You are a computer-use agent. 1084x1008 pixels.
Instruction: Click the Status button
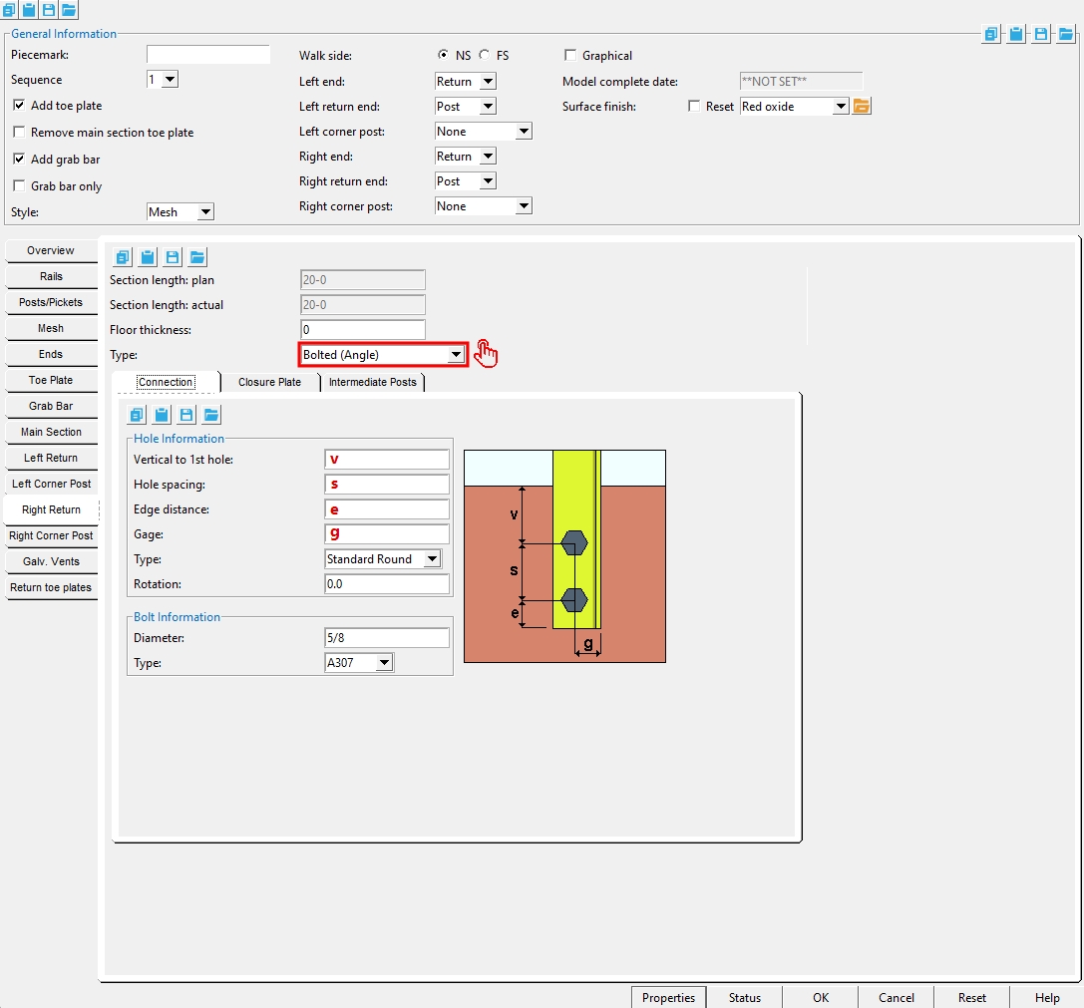(745, 998)
